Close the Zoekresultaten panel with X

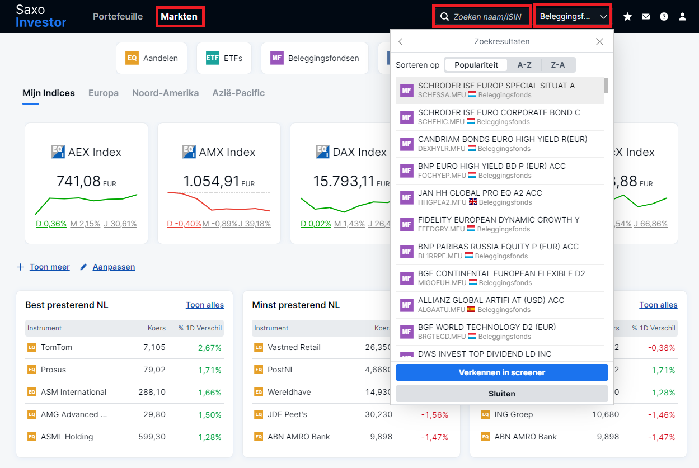pos(599,41)
